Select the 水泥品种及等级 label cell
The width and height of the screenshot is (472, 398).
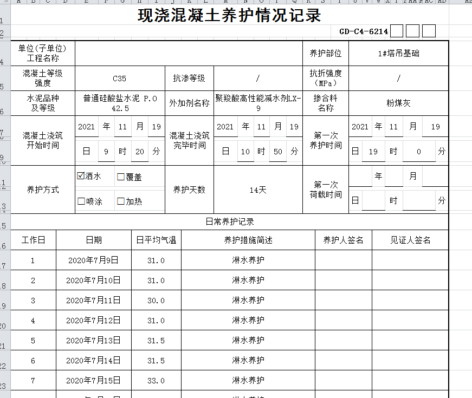(x=43, y=103)
